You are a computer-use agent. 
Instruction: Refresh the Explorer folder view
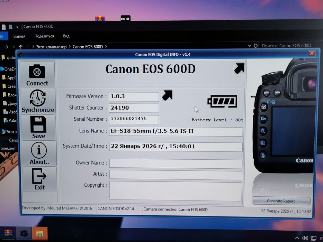[255, 46]
